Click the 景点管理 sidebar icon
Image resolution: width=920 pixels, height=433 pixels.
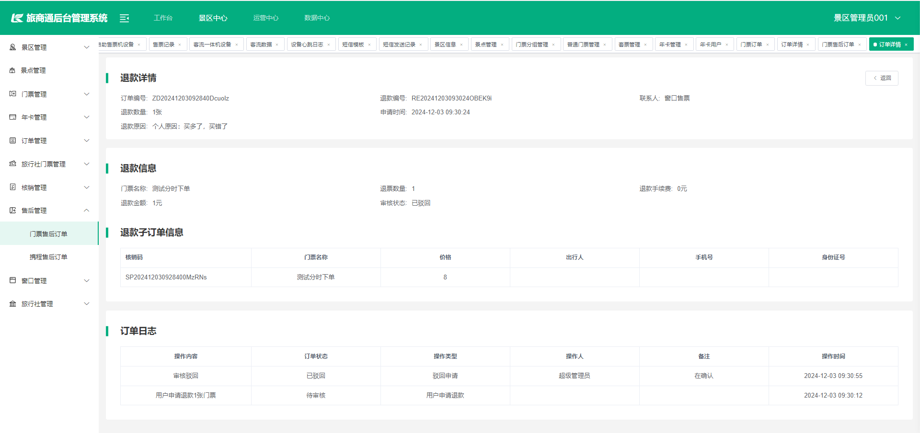click(x=13, y=70)
